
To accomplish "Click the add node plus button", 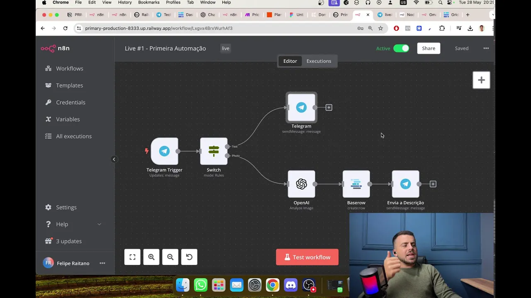I will tap(481, 80).
